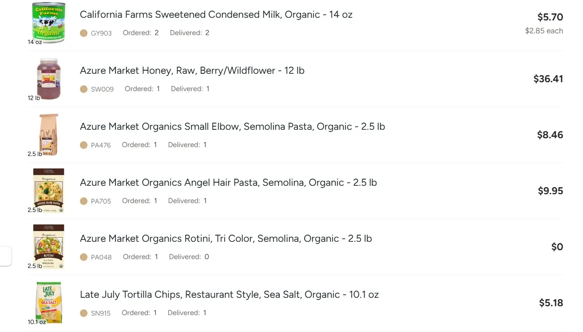Open the condensed milk can thumbnail
The height and width of the screenshot is (332, 583).
pyautogui.click(x=49, y=23)
